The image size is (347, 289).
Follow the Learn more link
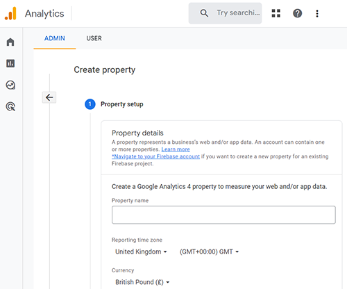click(x=176, y=149)
